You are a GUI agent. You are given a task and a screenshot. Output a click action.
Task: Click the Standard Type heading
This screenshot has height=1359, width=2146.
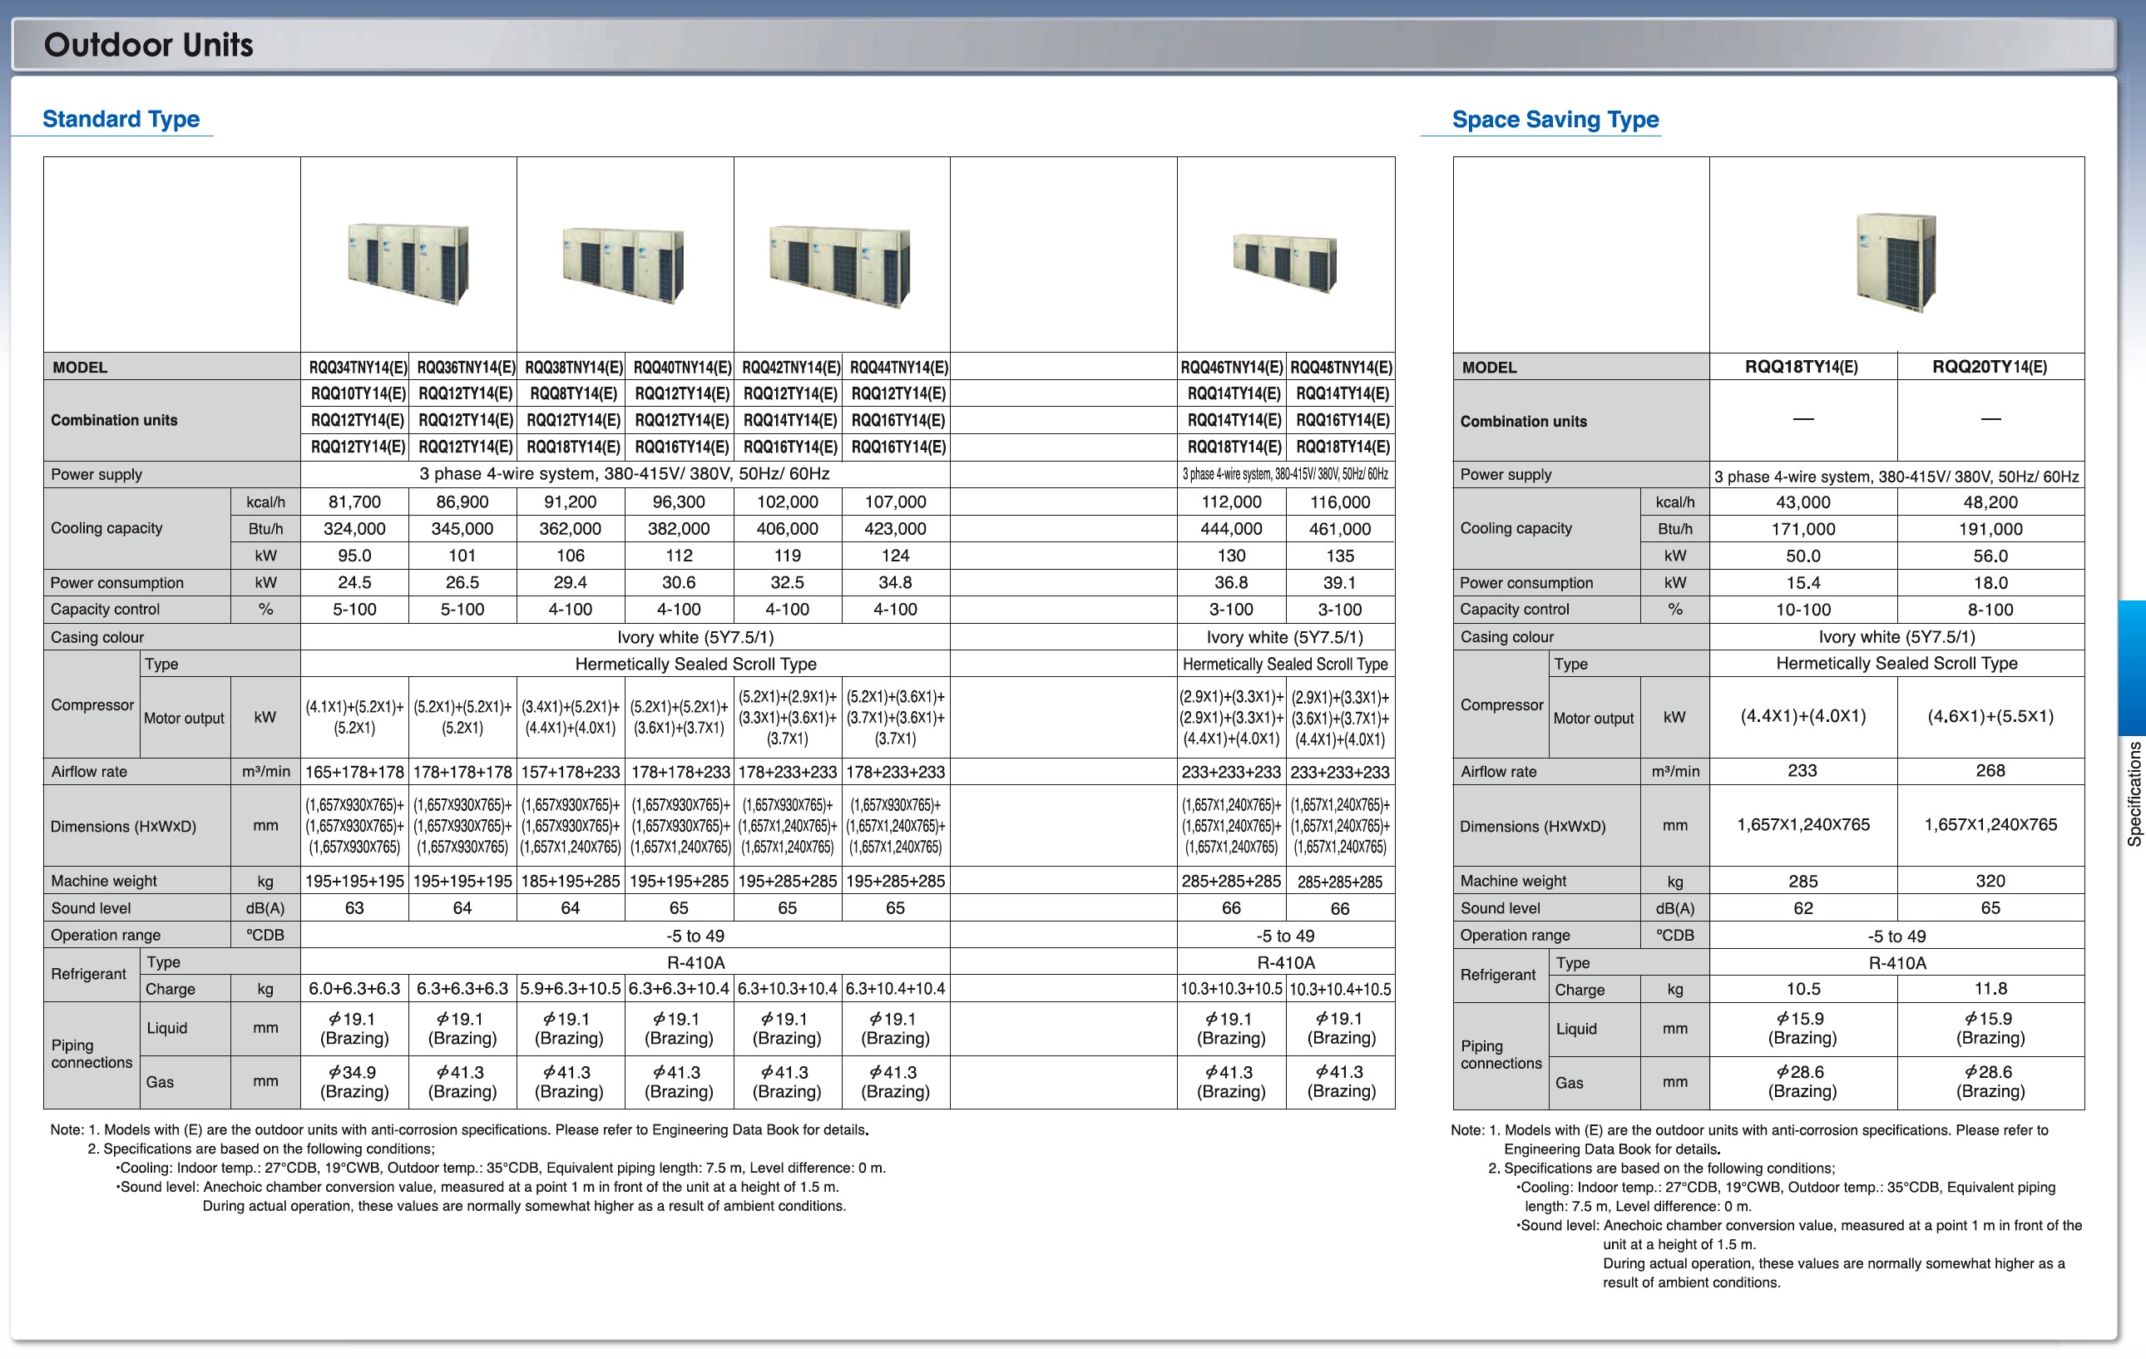(121, 120)
